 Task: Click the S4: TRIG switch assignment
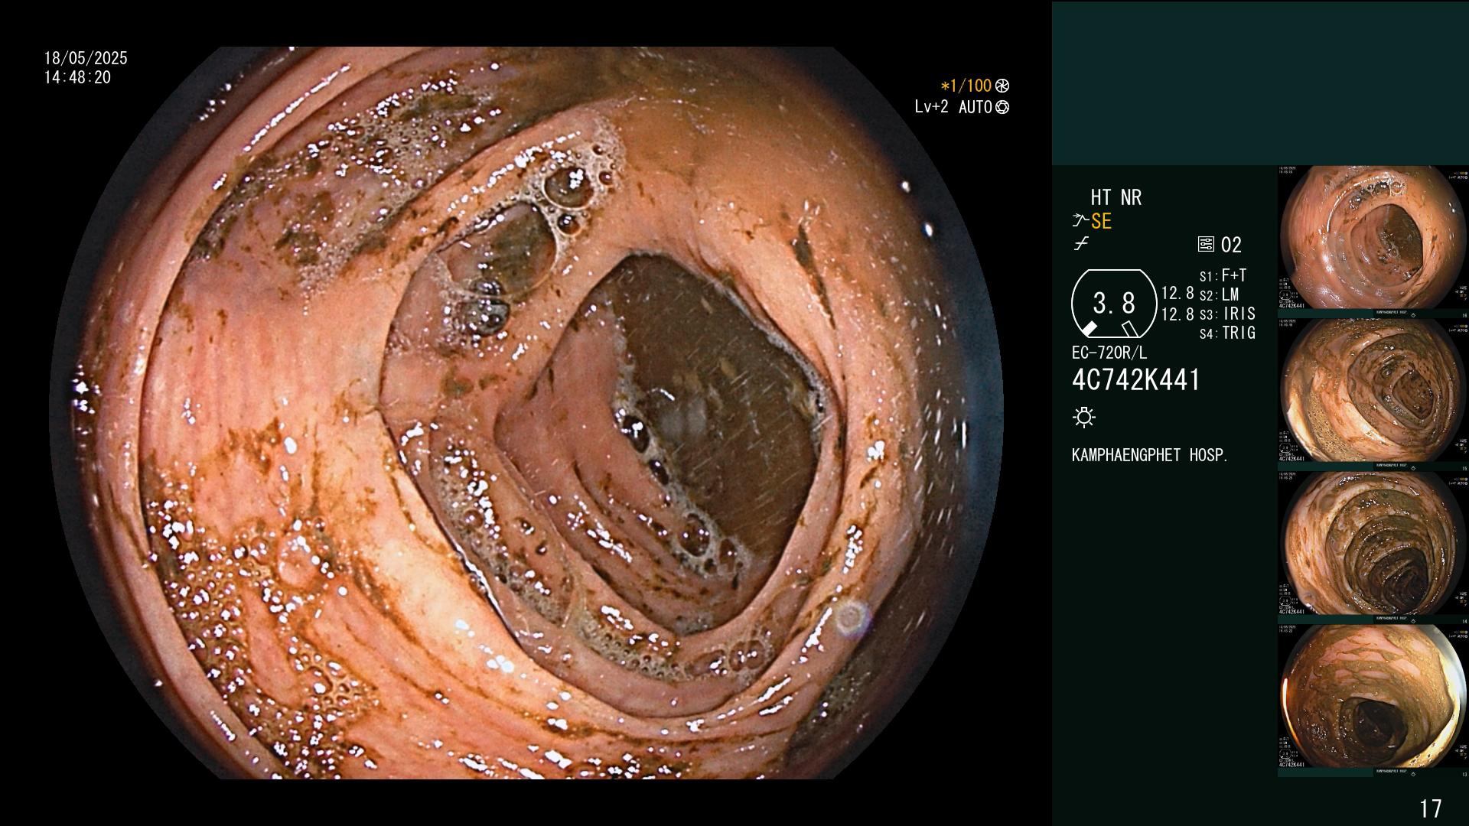point(1227,333)
